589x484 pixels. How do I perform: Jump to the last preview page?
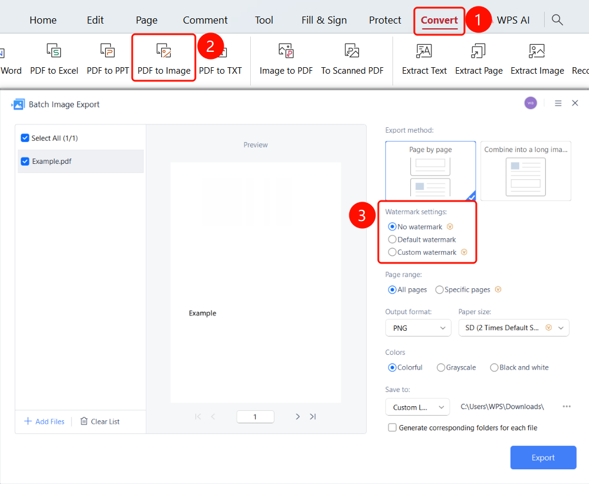tap(313, 416)
